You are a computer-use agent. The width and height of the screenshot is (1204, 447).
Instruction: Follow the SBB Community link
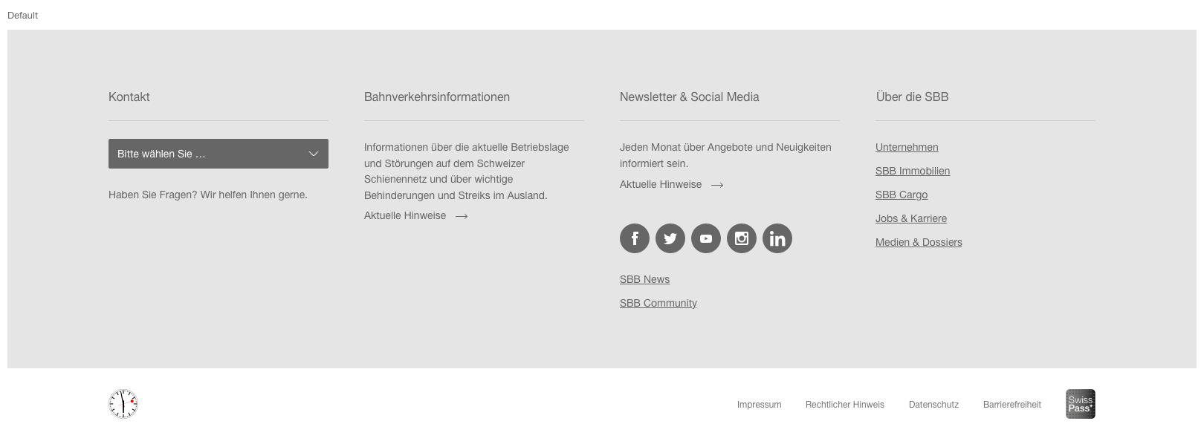(658, 303)
